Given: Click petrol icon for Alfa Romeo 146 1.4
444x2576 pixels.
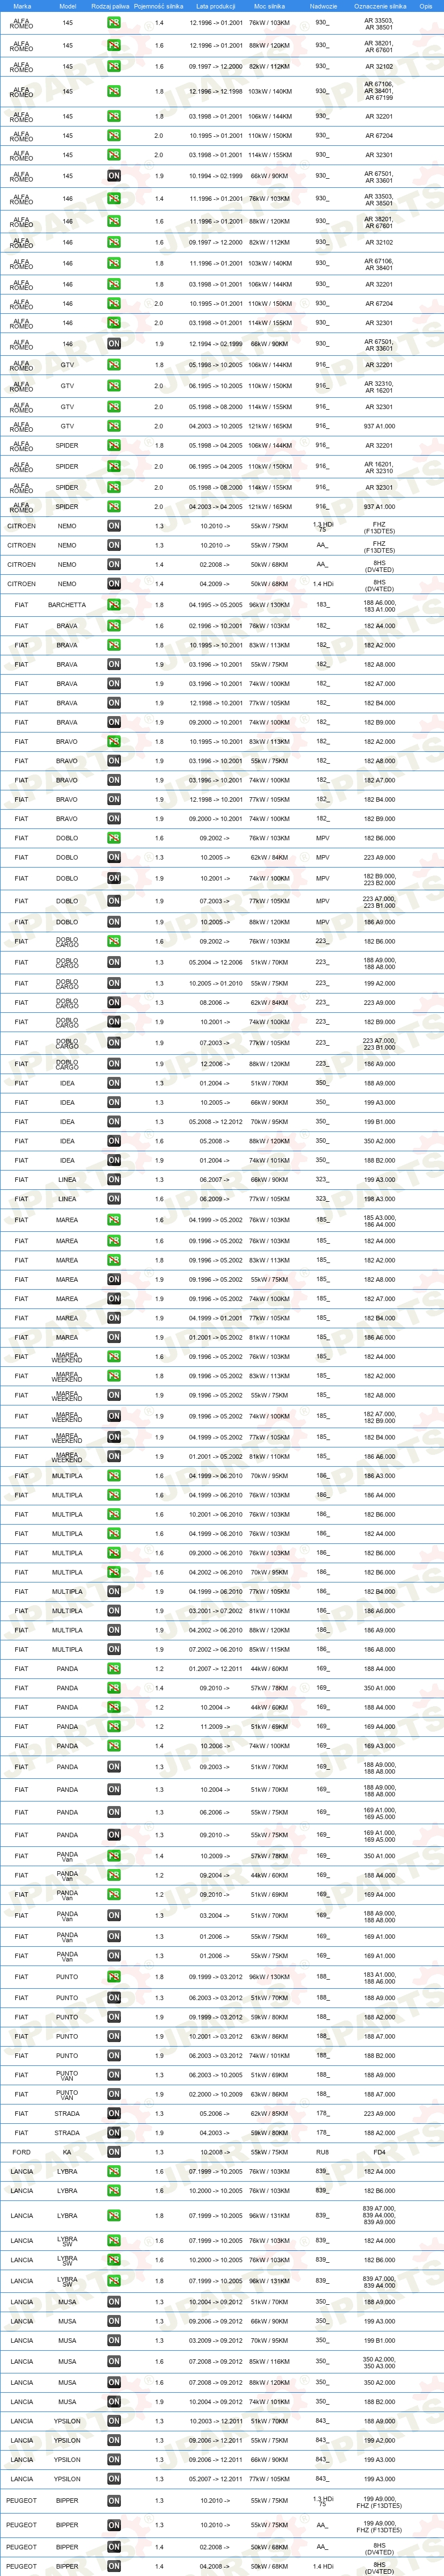Looking at the screenshot, I should click(114, 199).
